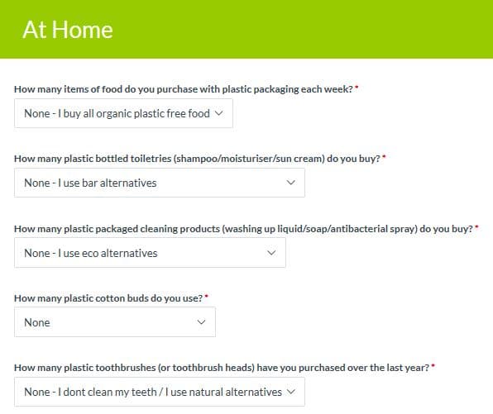The image size is (493, 414).
Task: Open the 'None - I use bar alternatives' dropdown
Action: pyautogui.click(x=160, y=183)
